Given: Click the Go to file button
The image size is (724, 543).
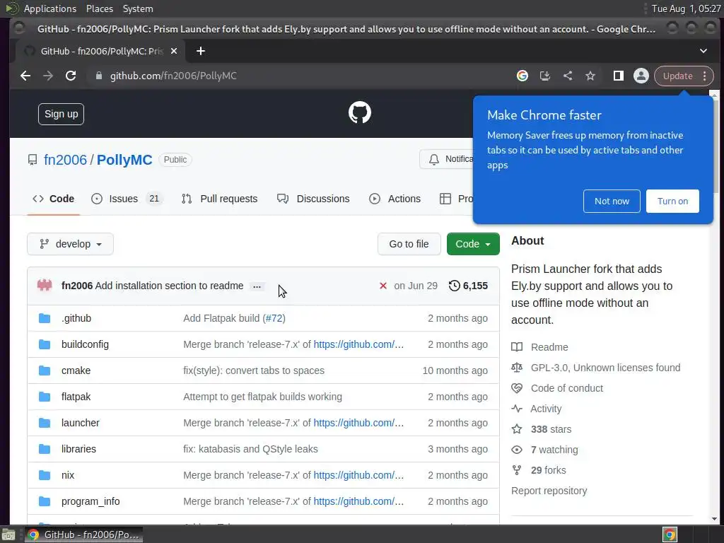Looking at the screenshot, I should tap(409, 244).
